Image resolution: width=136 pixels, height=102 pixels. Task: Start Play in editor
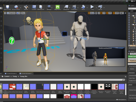[92, 7]
